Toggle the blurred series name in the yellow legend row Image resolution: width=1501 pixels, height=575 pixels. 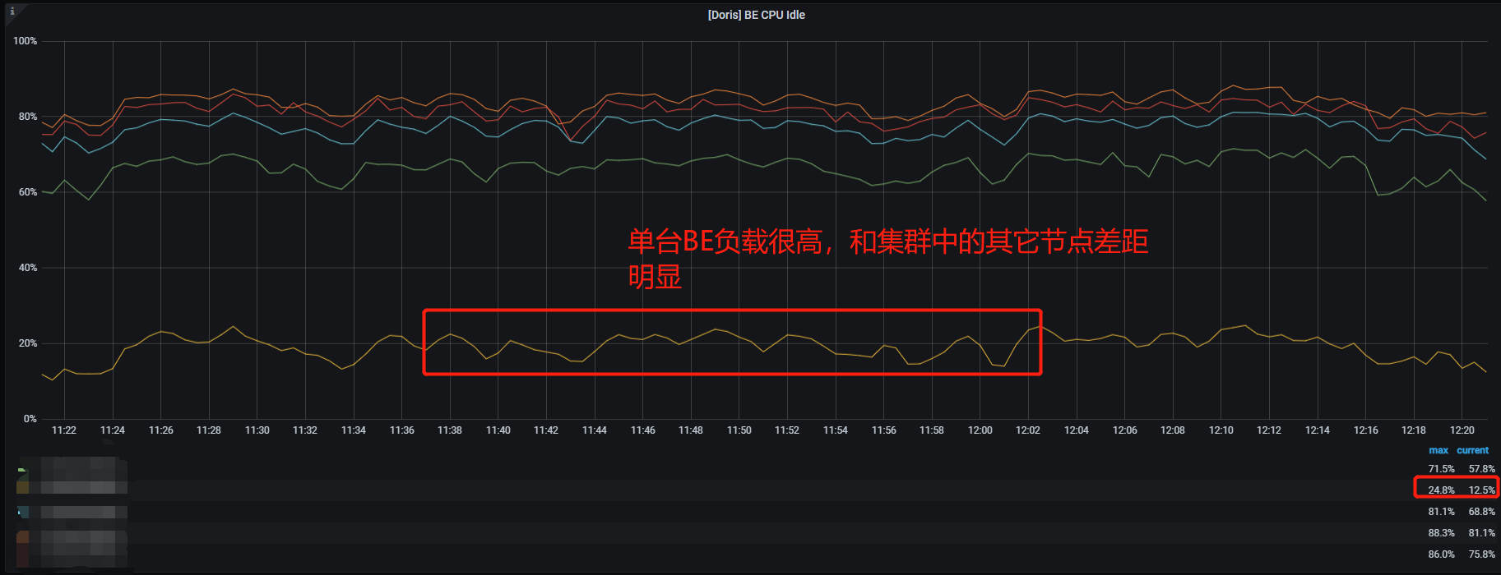82,488
